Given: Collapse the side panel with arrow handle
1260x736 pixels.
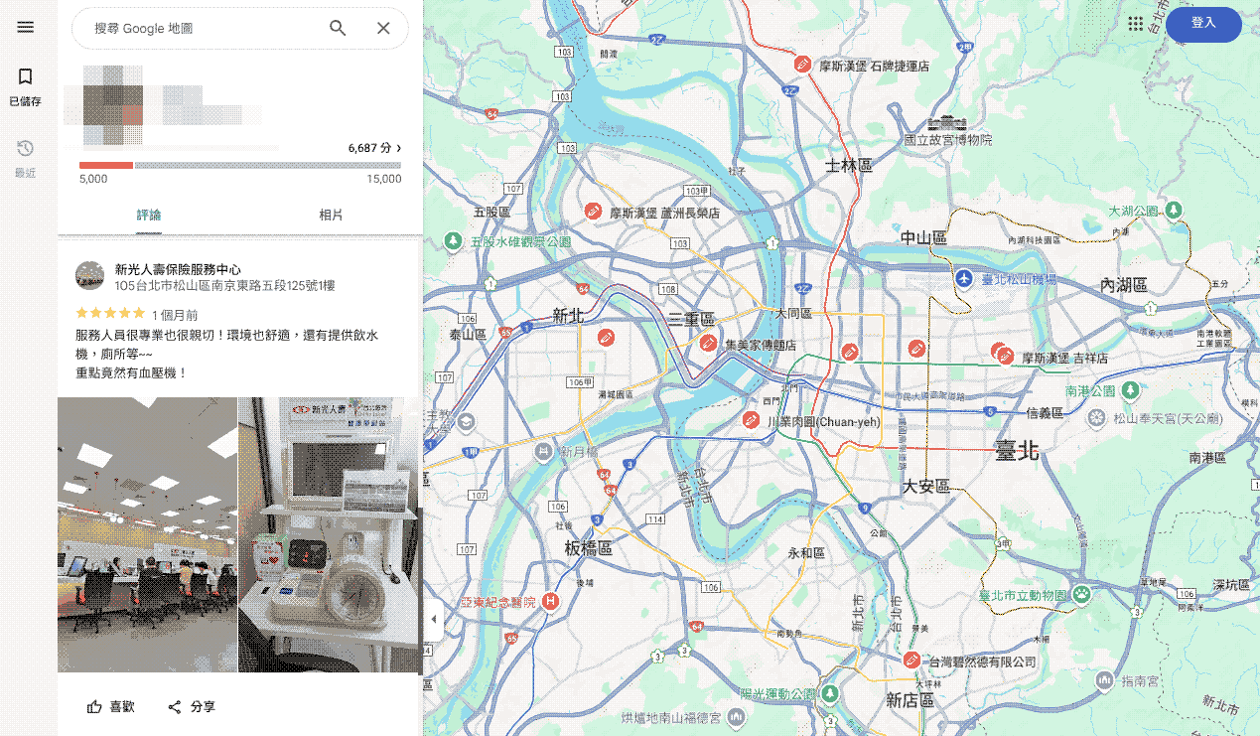Looking at the screenshot, I should (433, 620).
